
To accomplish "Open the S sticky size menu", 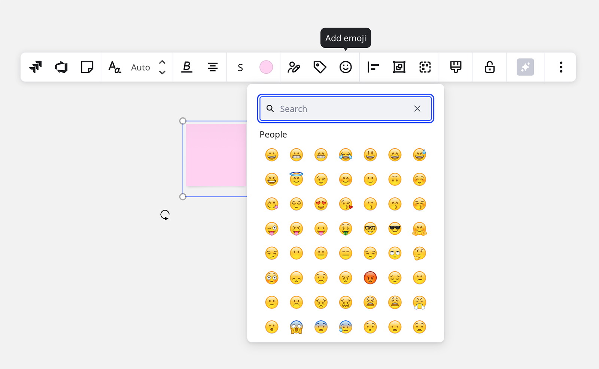I will coord(240,68).
